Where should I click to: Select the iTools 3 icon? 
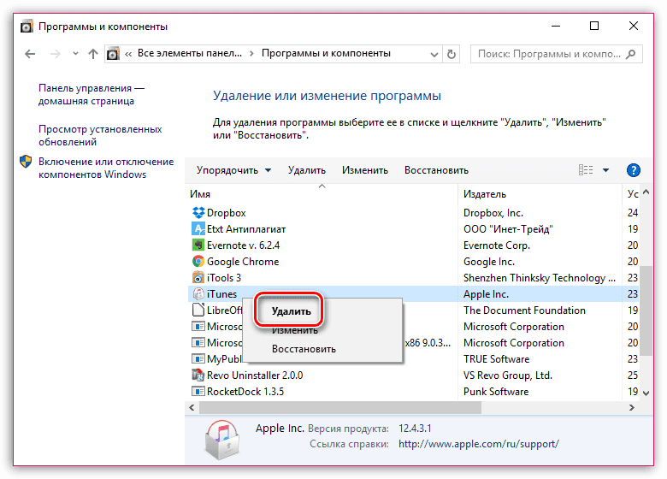tap(198, 277)
